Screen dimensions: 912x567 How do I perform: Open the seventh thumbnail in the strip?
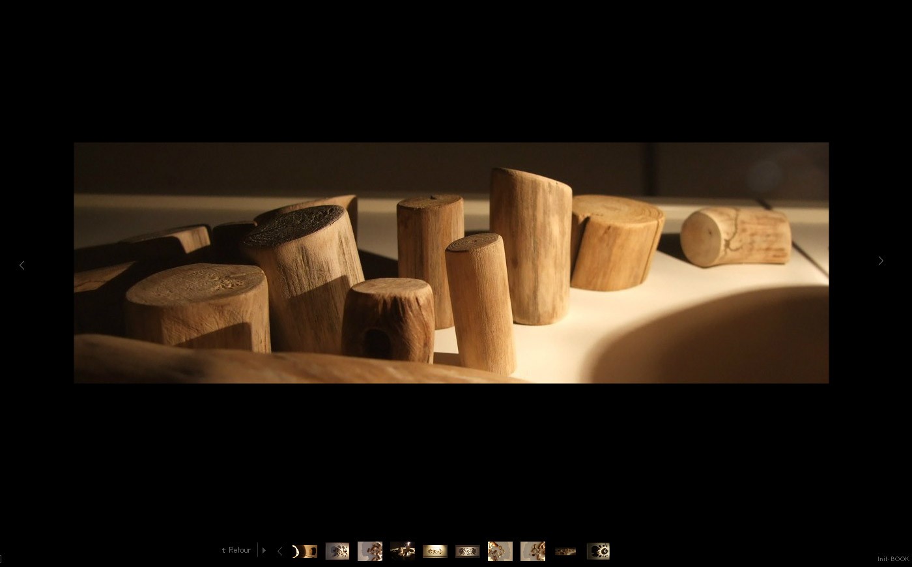(500, 551)
